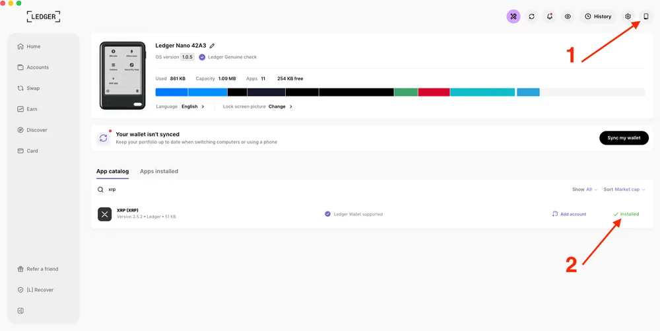This screenshot has width=660, height=331.
Task: Open Discover in the sidebar
Action: (x=32, y=129)
